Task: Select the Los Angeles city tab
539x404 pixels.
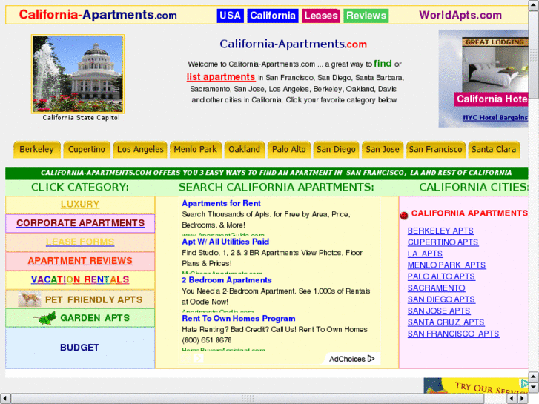Action: pyautogui.click(x=140, y=150)
